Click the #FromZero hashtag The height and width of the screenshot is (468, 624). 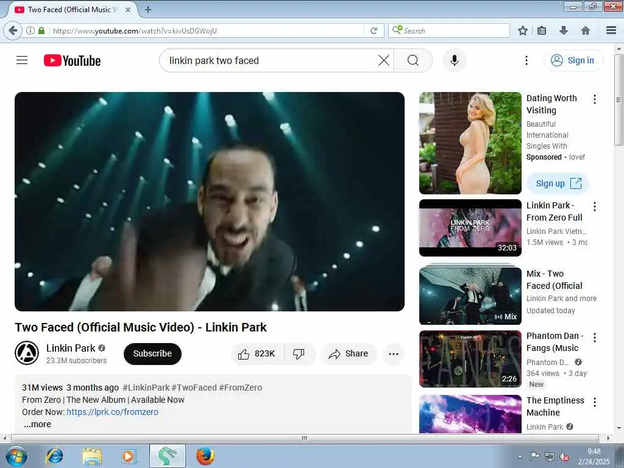[240, 388]
